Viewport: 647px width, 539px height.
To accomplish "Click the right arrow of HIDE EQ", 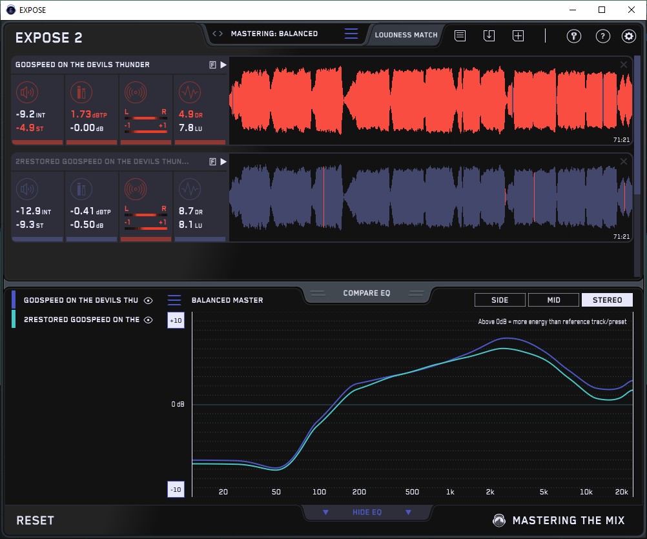I will click(408, 512).
